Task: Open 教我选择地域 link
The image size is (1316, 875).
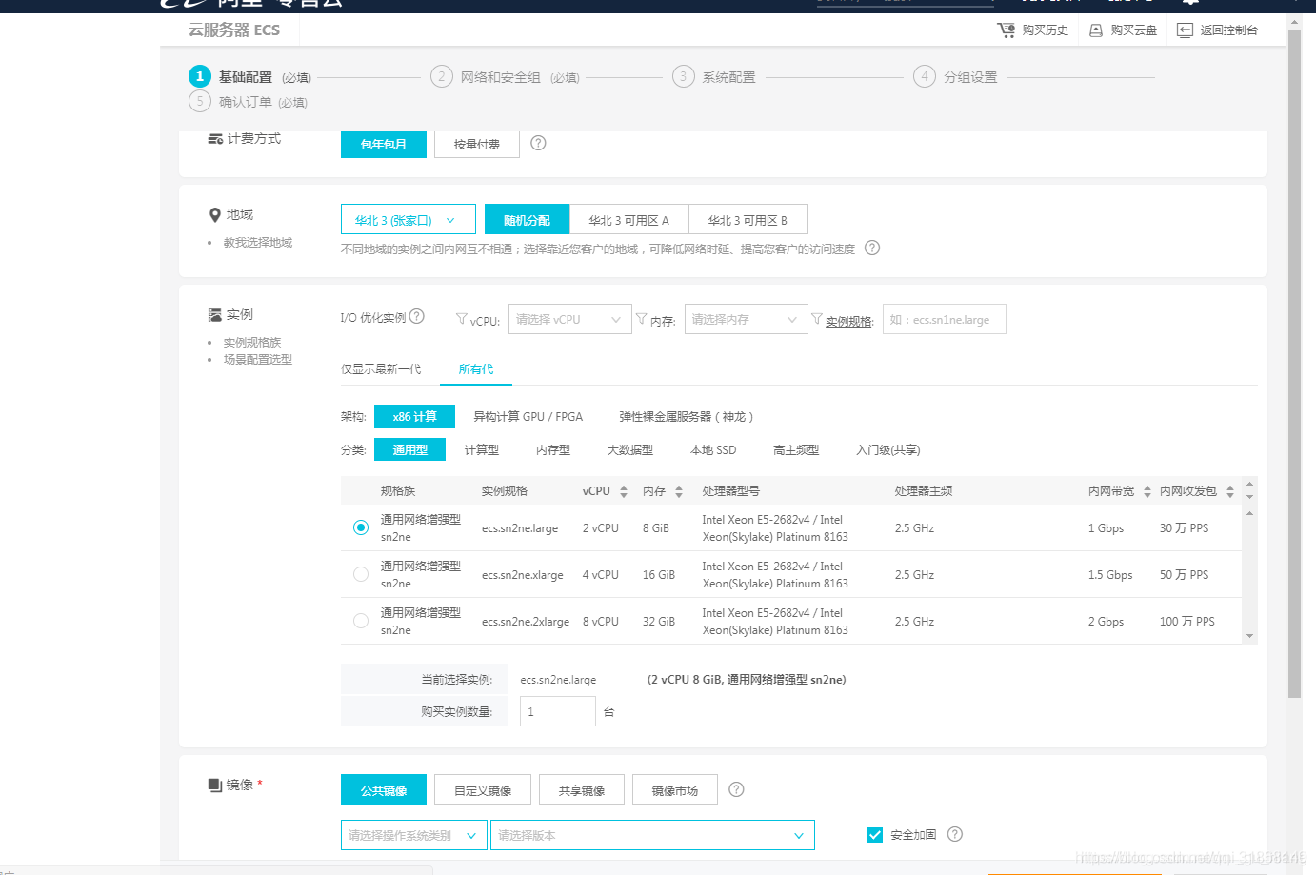Action: [258, 243]
